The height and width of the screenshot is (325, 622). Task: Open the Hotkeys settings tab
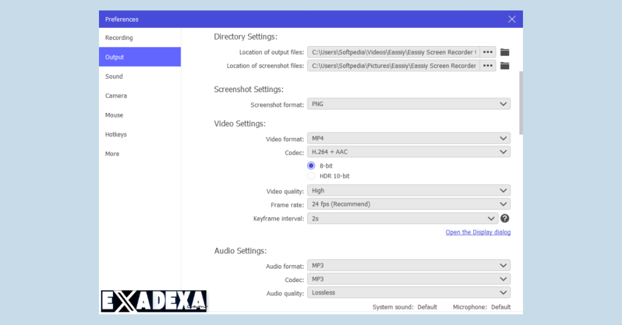[116, 135]
